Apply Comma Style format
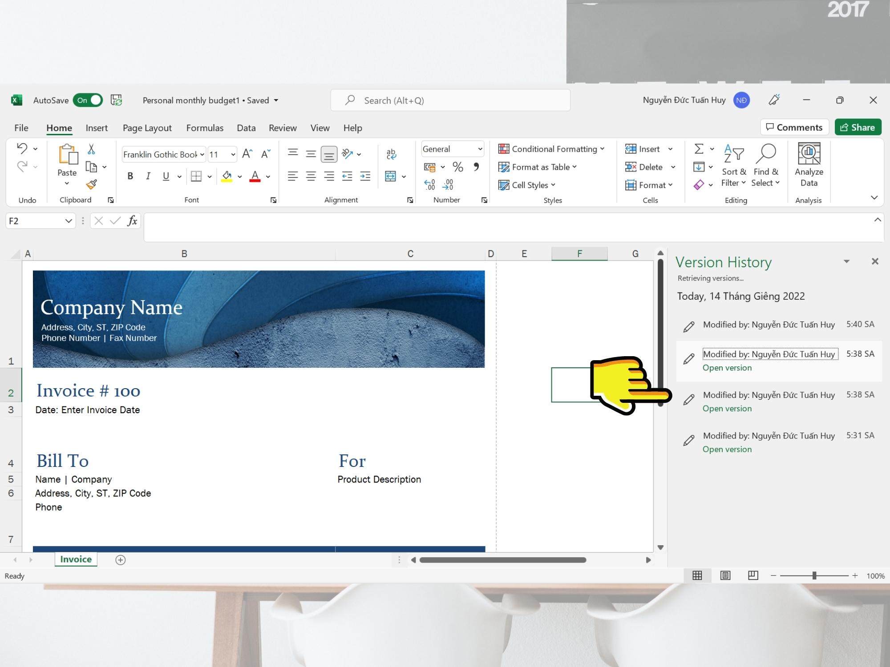 (x=476, y=167)
